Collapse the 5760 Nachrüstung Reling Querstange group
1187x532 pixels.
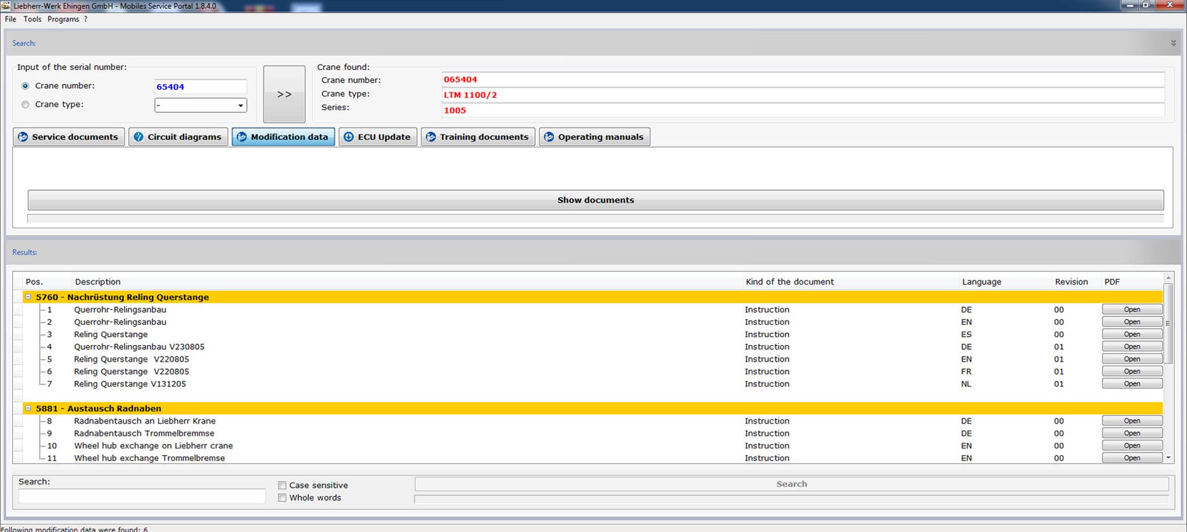28,297
